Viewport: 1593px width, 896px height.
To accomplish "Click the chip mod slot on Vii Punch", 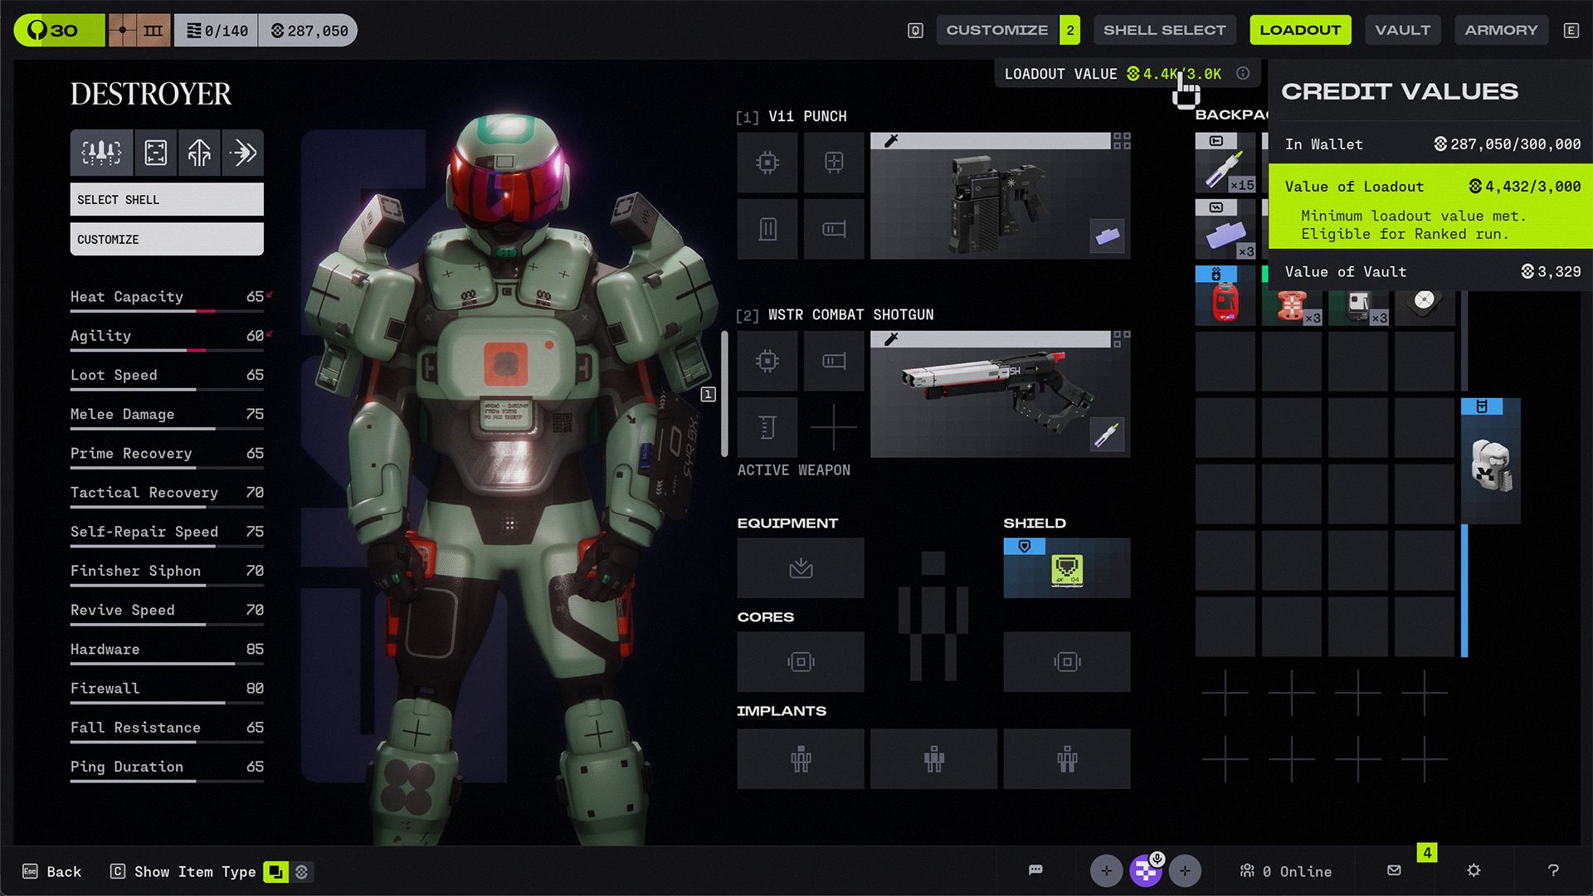I will [x=767, y=163].
